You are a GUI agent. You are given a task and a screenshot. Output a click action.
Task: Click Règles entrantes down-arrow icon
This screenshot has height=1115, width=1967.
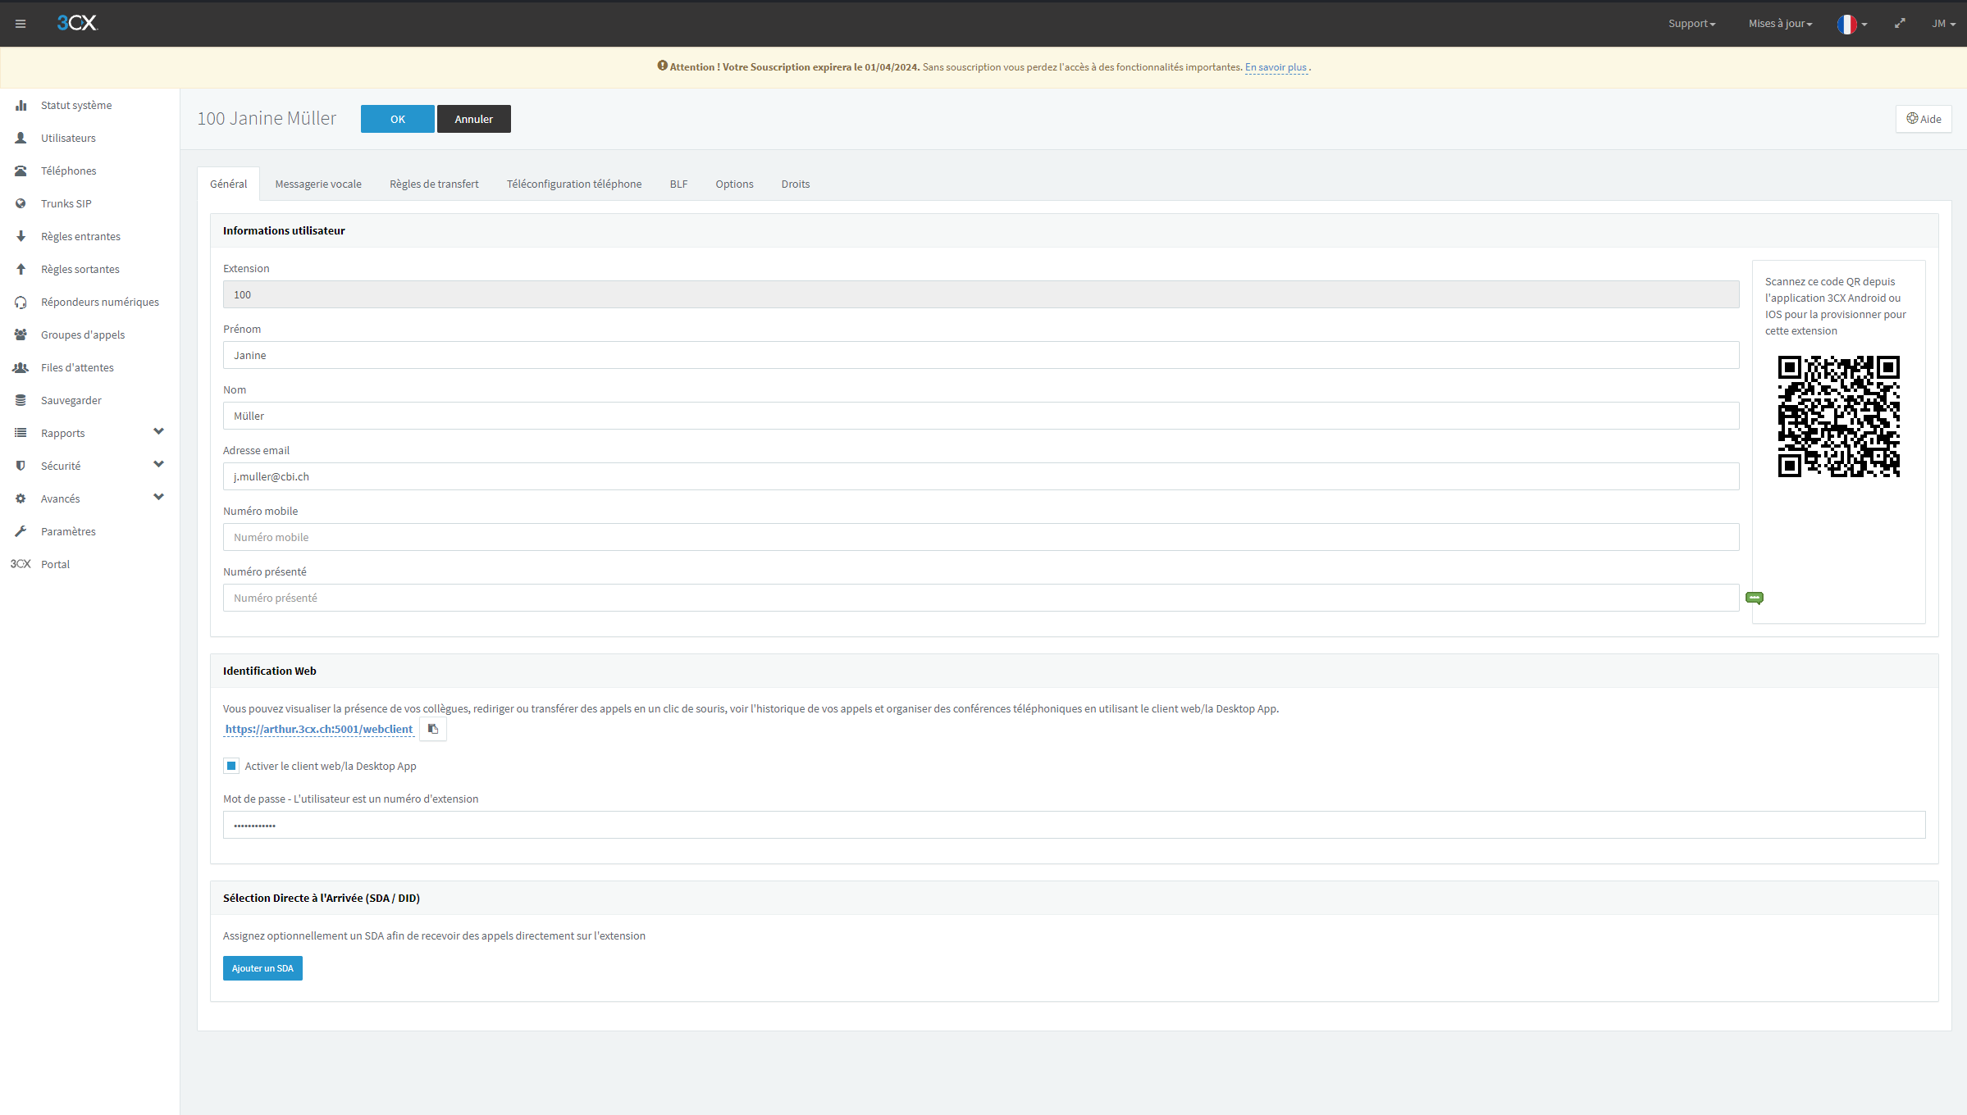tap(21, 236)
